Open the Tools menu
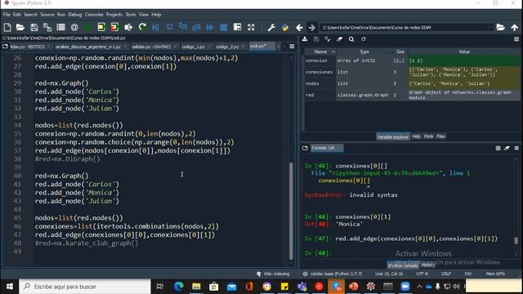Screen dimensions: 523x294 pos(131,15)
